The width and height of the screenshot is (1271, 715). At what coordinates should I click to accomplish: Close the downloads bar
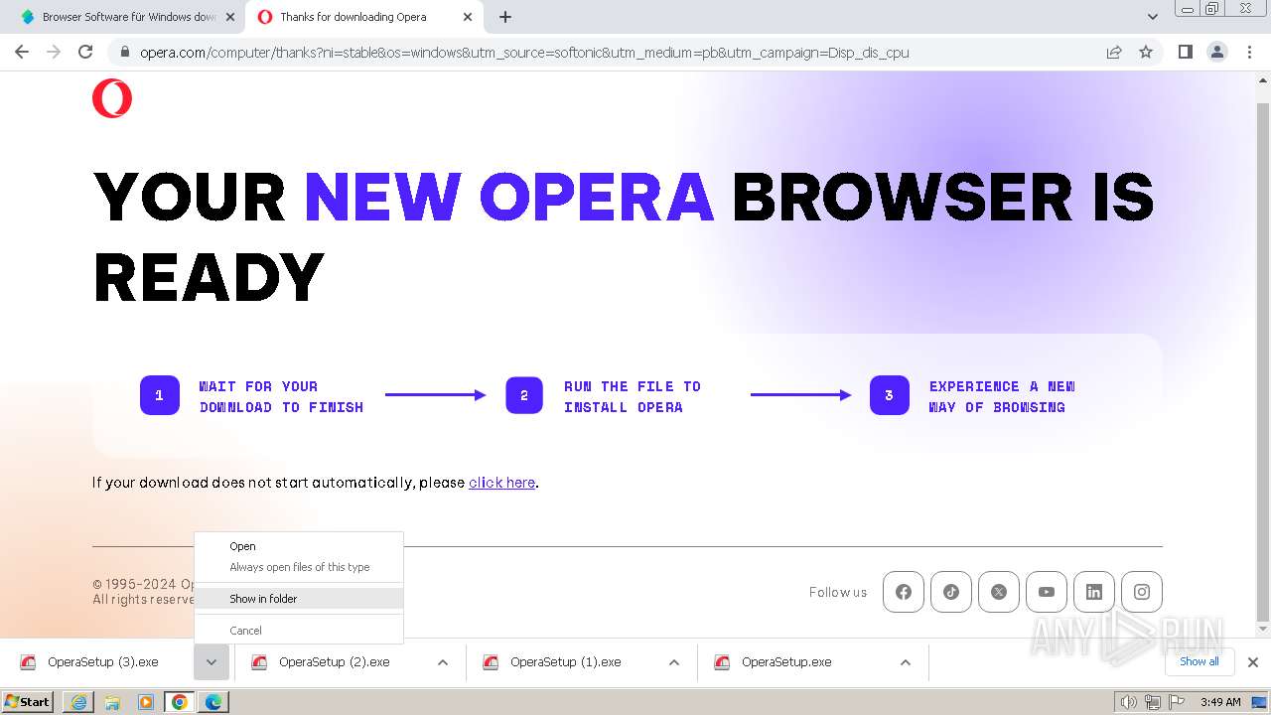[x=1253, y=662]
